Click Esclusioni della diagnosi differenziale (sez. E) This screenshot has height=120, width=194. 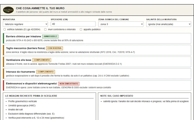(31, 114)
